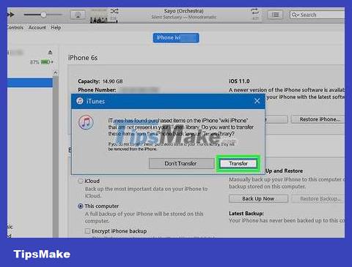Toggle the shuffle icon
Screen dimensions: 352x267
114,11
